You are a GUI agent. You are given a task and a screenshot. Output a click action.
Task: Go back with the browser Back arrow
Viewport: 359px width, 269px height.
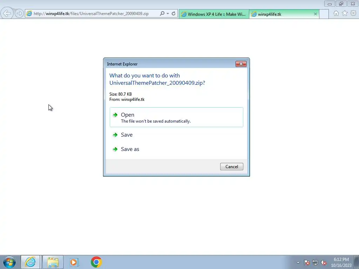point(7,14)
